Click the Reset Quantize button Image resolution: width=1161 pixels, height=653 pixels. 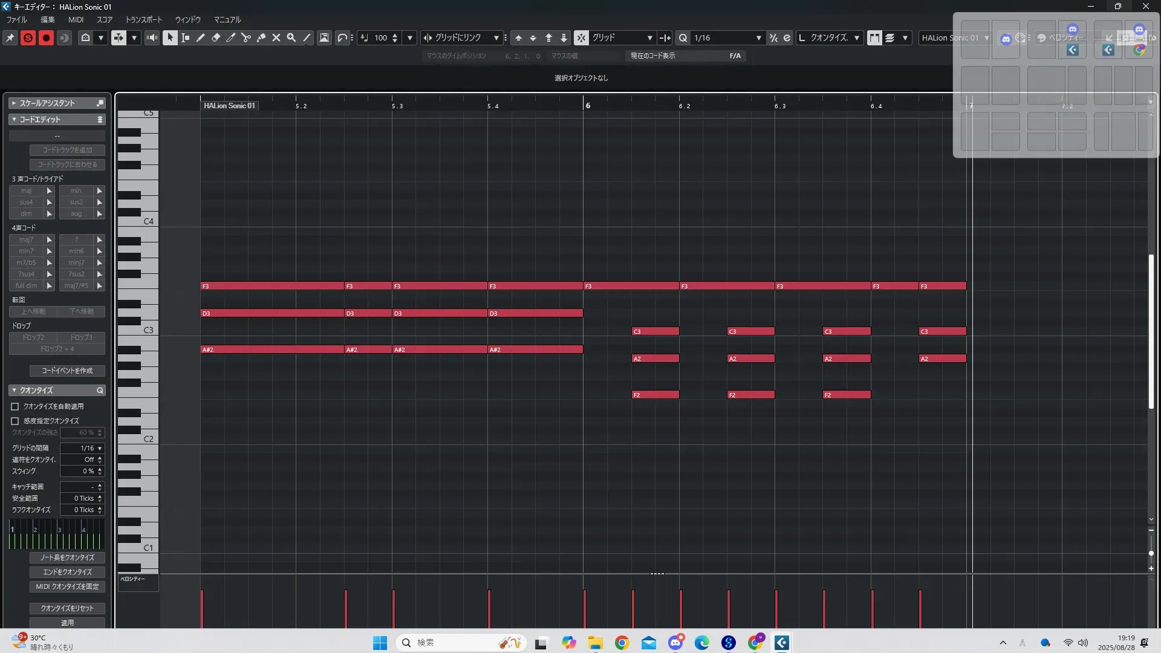click(67, 608)
